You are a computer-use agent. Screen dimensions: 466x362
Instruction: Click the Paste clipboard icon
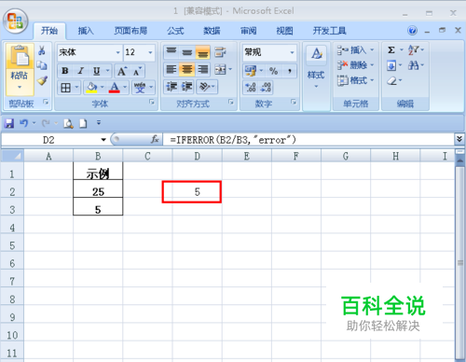(20, 57)
